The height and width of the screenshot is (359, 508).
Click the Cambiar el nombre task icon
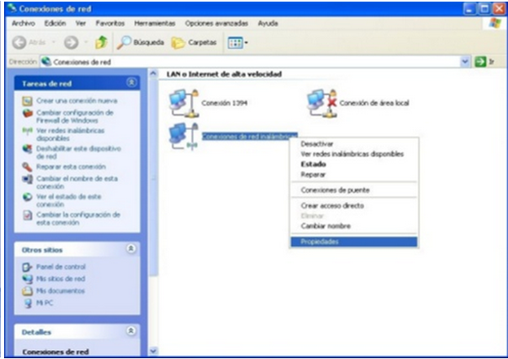tap(27, 179)
